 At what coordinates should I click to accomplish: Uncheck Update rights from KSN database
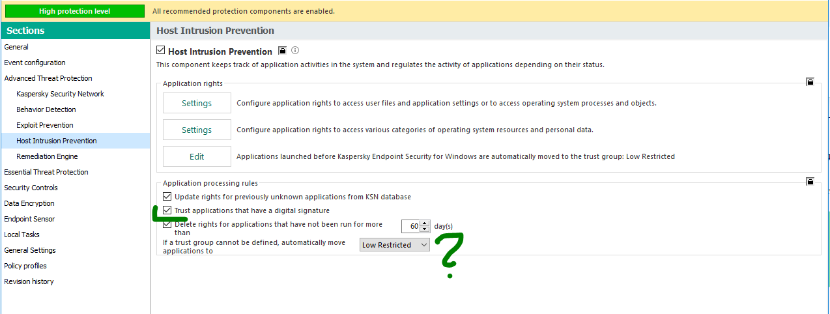[x=167, y=196]
